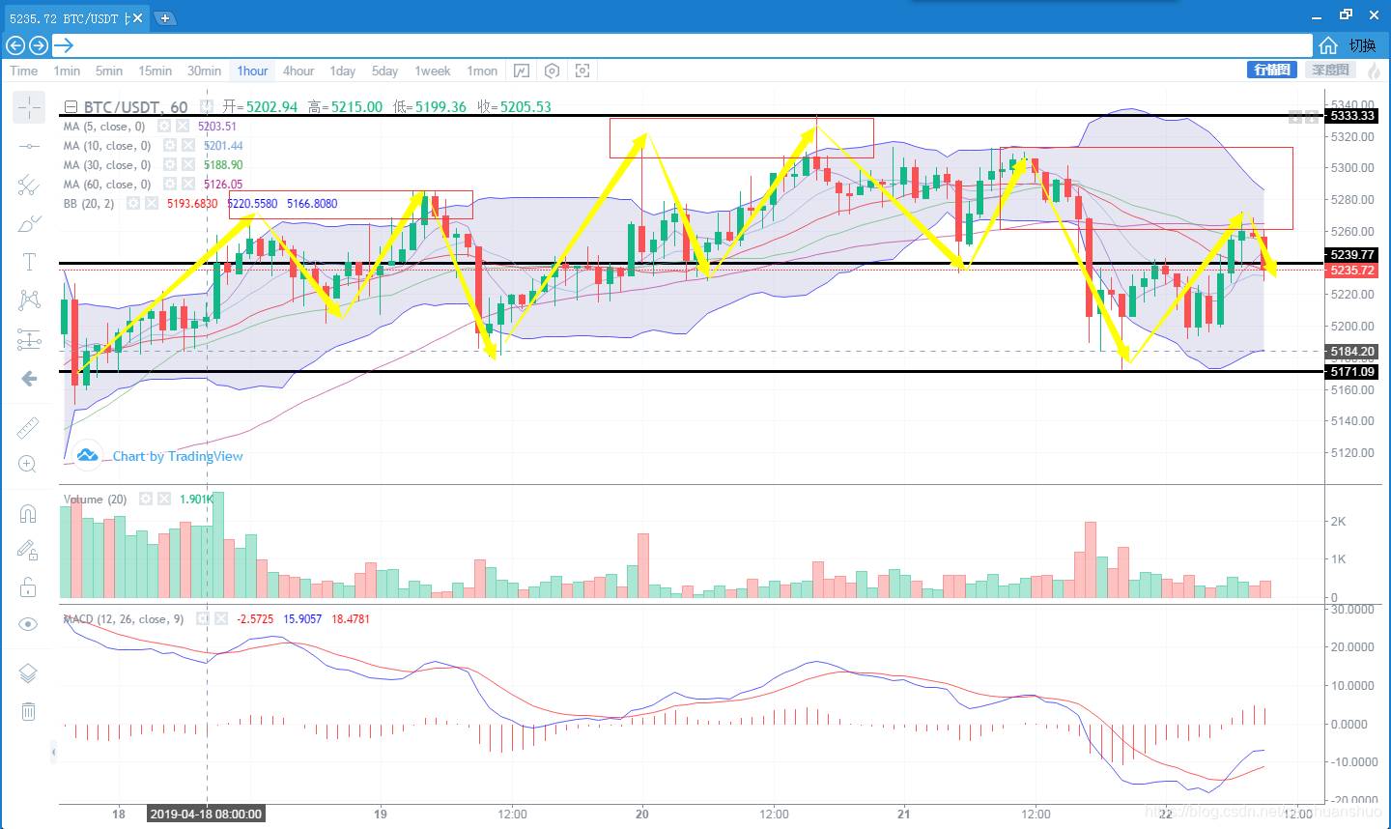
Task: Click the 5239.77 price label on axis
Action: [1352, 255]
